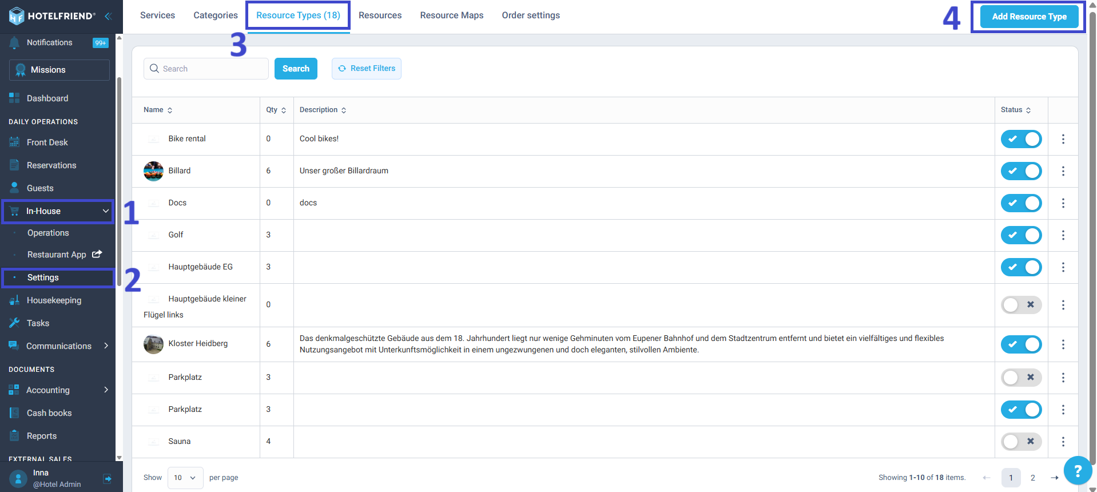Open the Dashboard grid icon

click(14, 98)
